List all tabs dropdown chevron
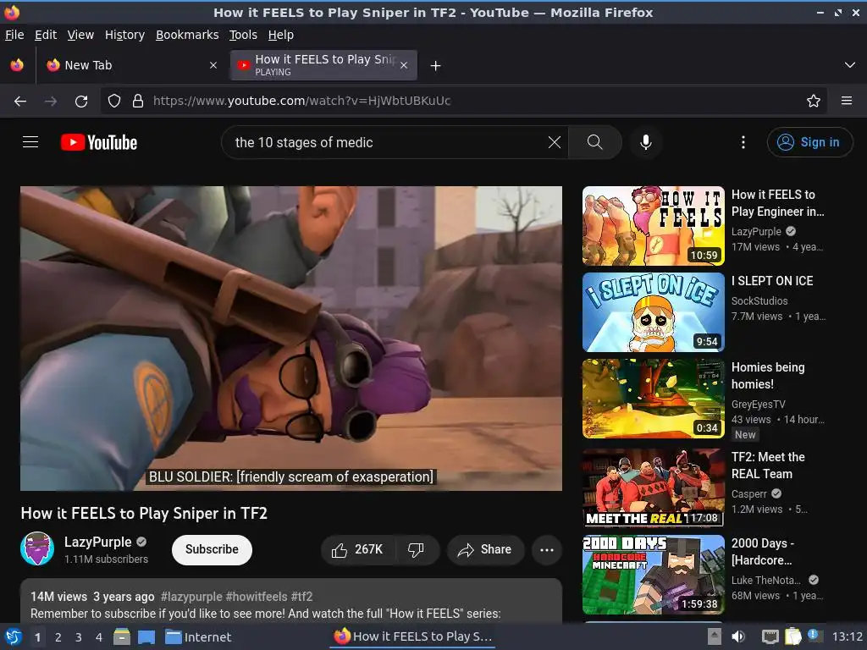Screen dimensions: 867x650 click(850, 65)
